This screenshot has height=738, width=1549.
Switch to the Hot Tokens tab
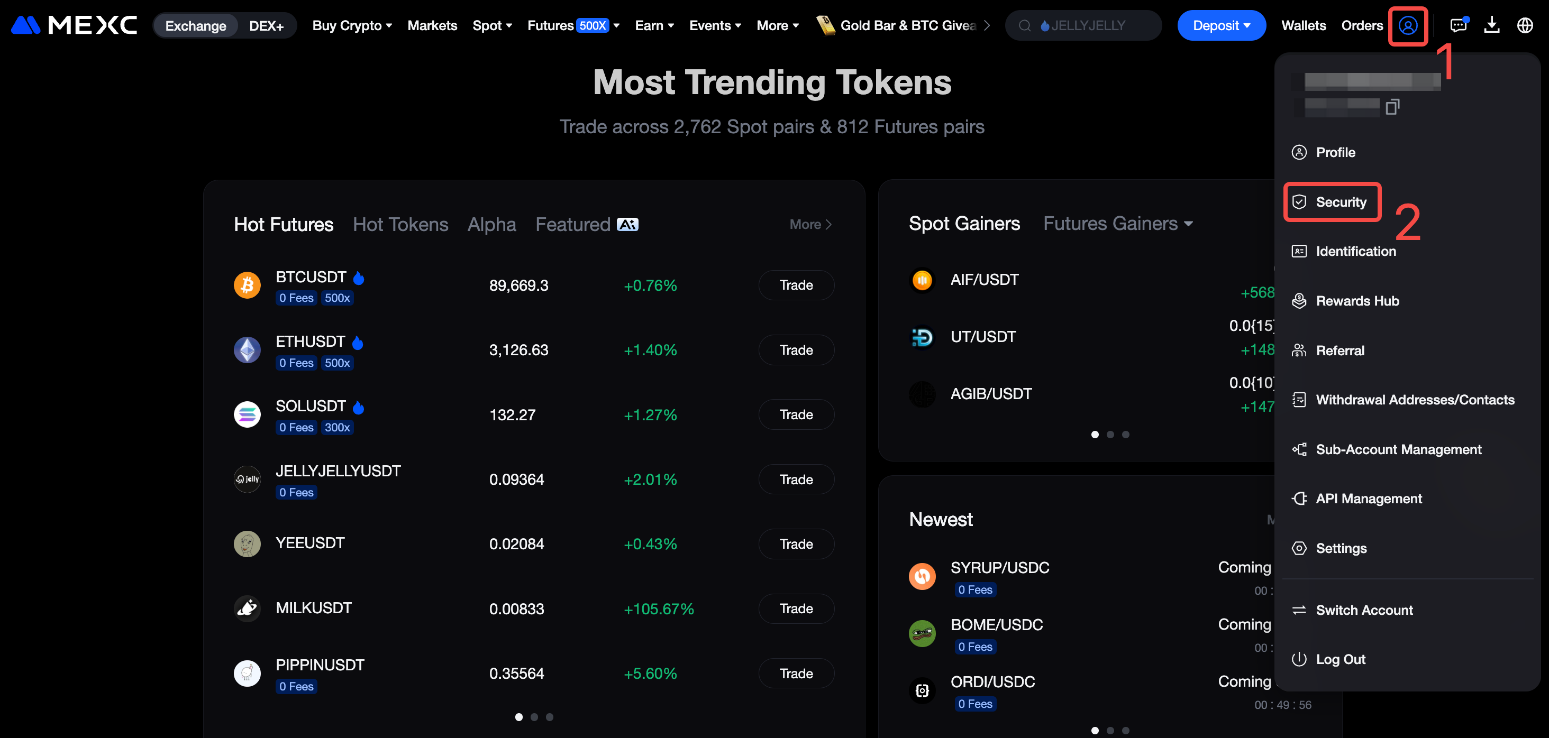point(400,224)
